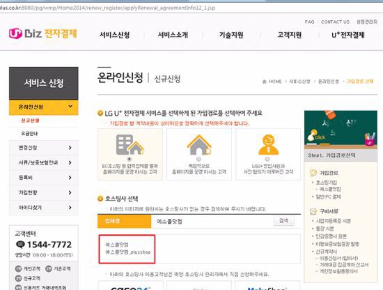Click the home icon in the breadcrumb
Image resolution: width=383 pixels, height=290 pixels.
265,82
